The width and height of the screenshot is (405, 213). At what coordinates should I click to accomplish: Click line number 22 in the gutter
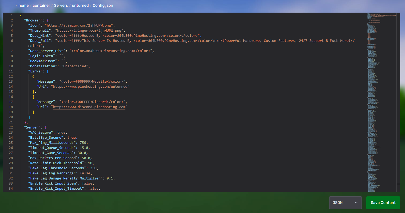click(11, 127)
